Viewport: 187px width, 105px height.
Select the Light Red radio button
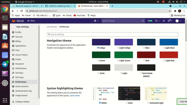coord(164,60)
